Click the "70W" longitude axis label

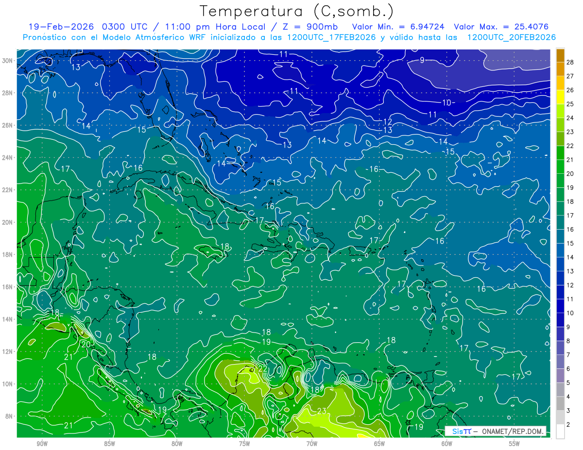click(x=312, y=444)
